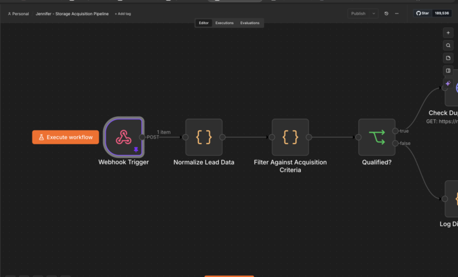The image size is (458, 277).
Task: Open Filter Against Acquisition Criteria node
Action: [290, 137]
